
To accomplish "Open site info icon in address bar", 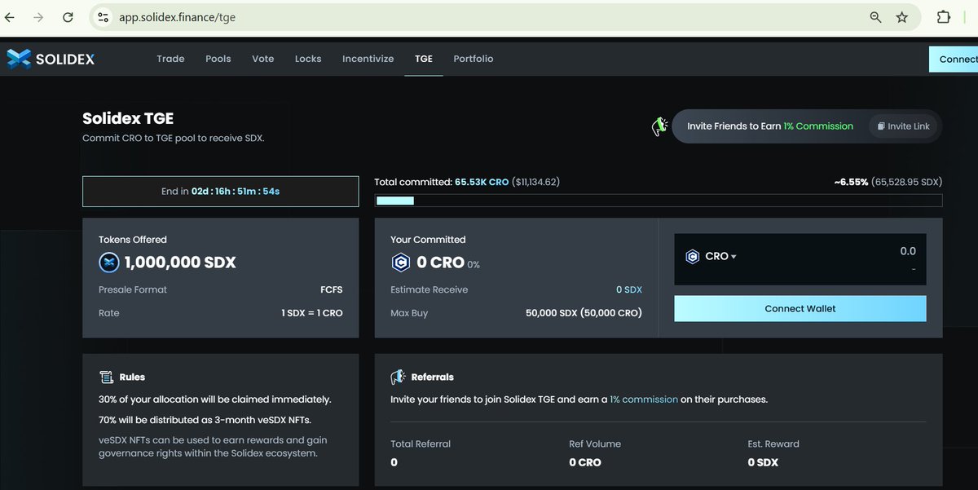I will [102, 16].
